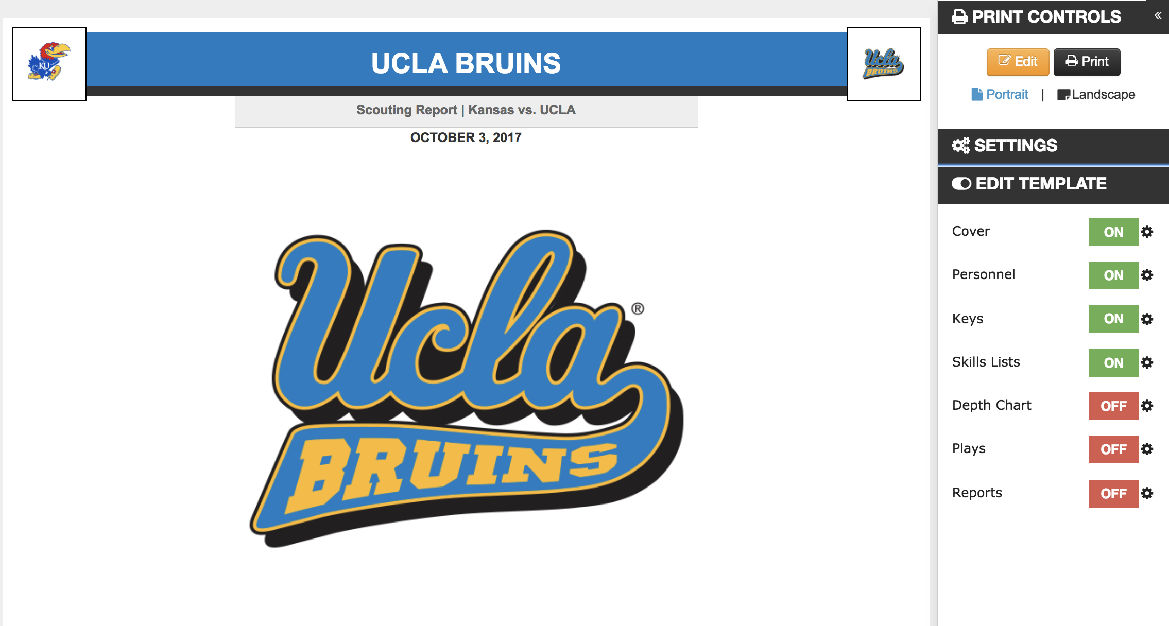Enable the Depth Chart toggle
This screenshot has width=1169, height=626.
tap(1113, 406)
